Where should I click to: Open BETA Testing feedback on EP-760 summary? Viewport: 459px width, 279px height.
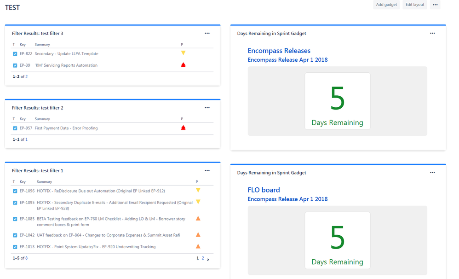pos(111,222)
